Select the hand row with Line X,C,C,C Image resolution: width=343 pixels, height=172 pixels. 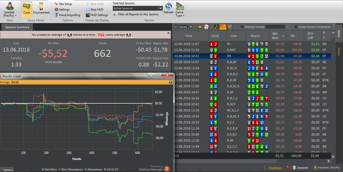click(x=252, y=147)
